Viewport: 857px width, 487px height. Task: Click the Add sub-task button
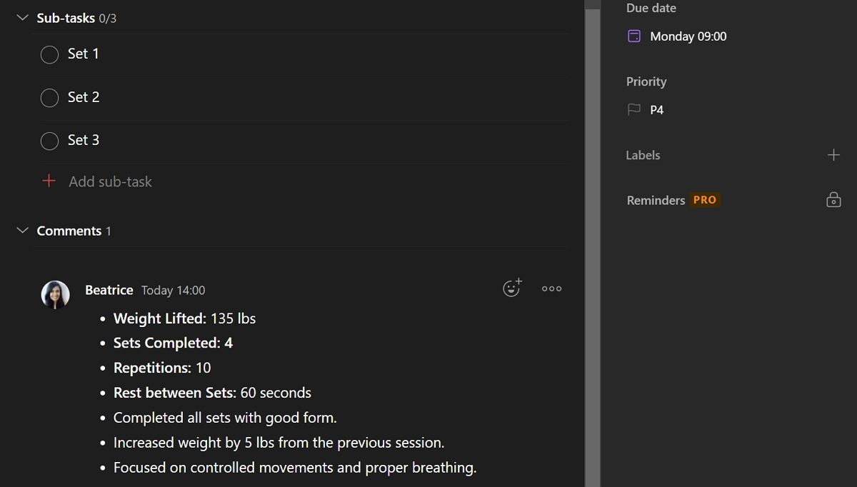(110, 181)
